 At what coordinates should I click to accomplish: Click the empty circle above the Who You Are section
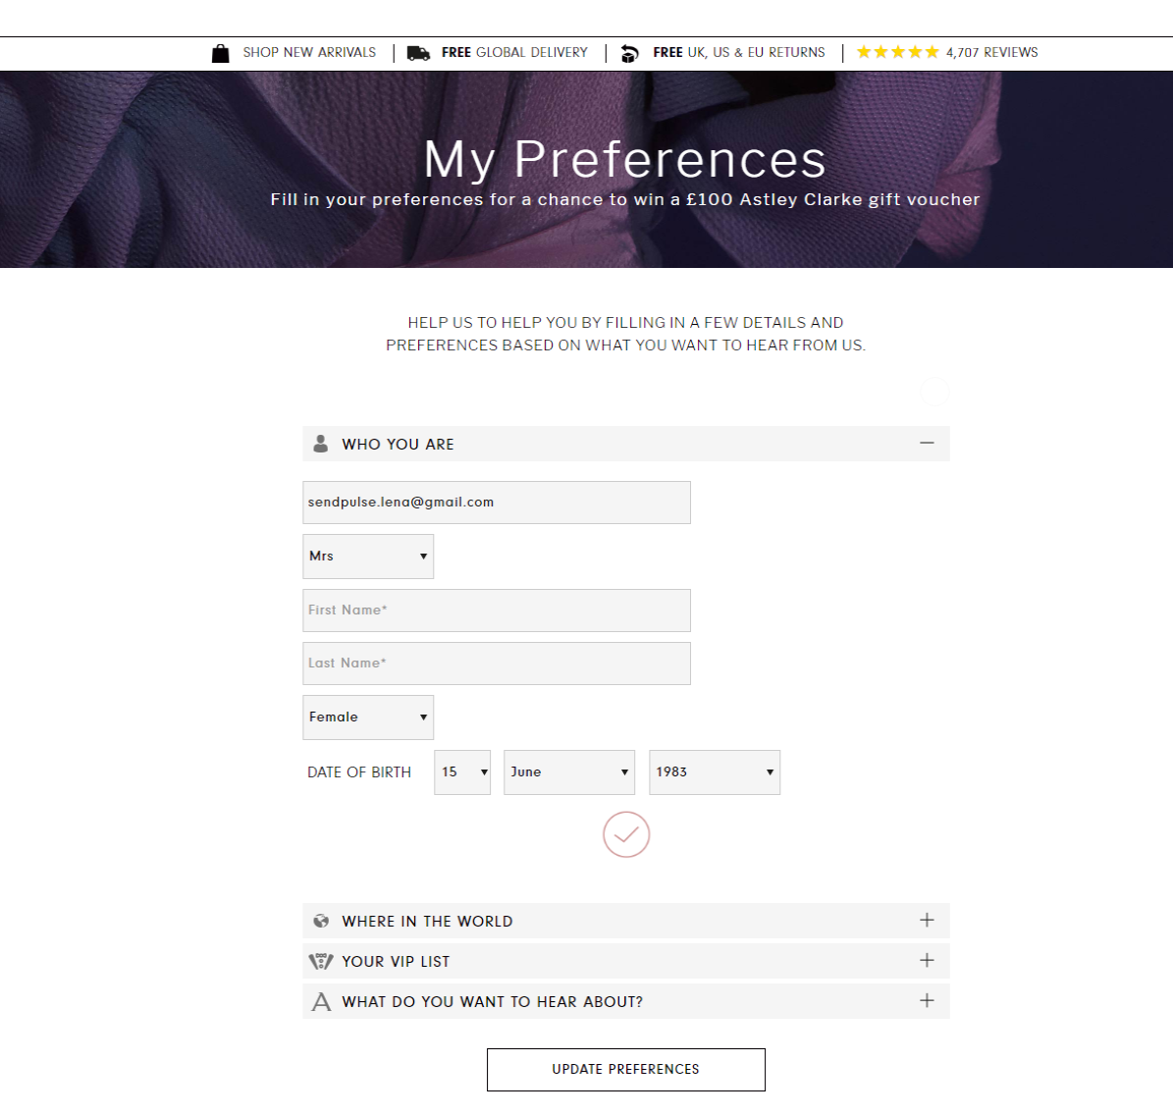(x=935, y=392)
